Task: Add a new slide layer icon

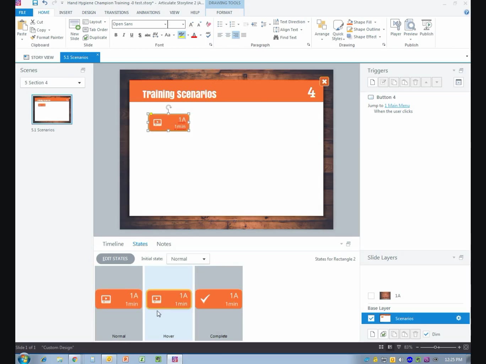Action: (x=372, y=334)
